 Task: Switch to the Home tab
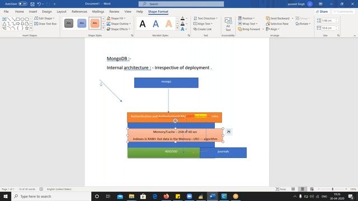(x=20, y=11)
